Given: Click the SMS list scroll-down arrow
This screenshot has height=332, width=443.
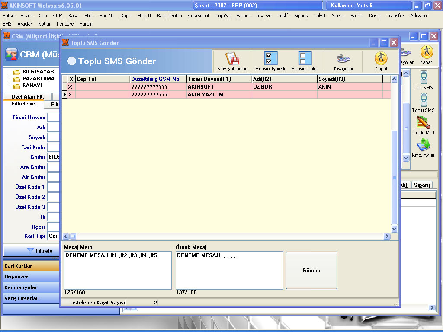Looking at the screenshot, I should [395, 229].
